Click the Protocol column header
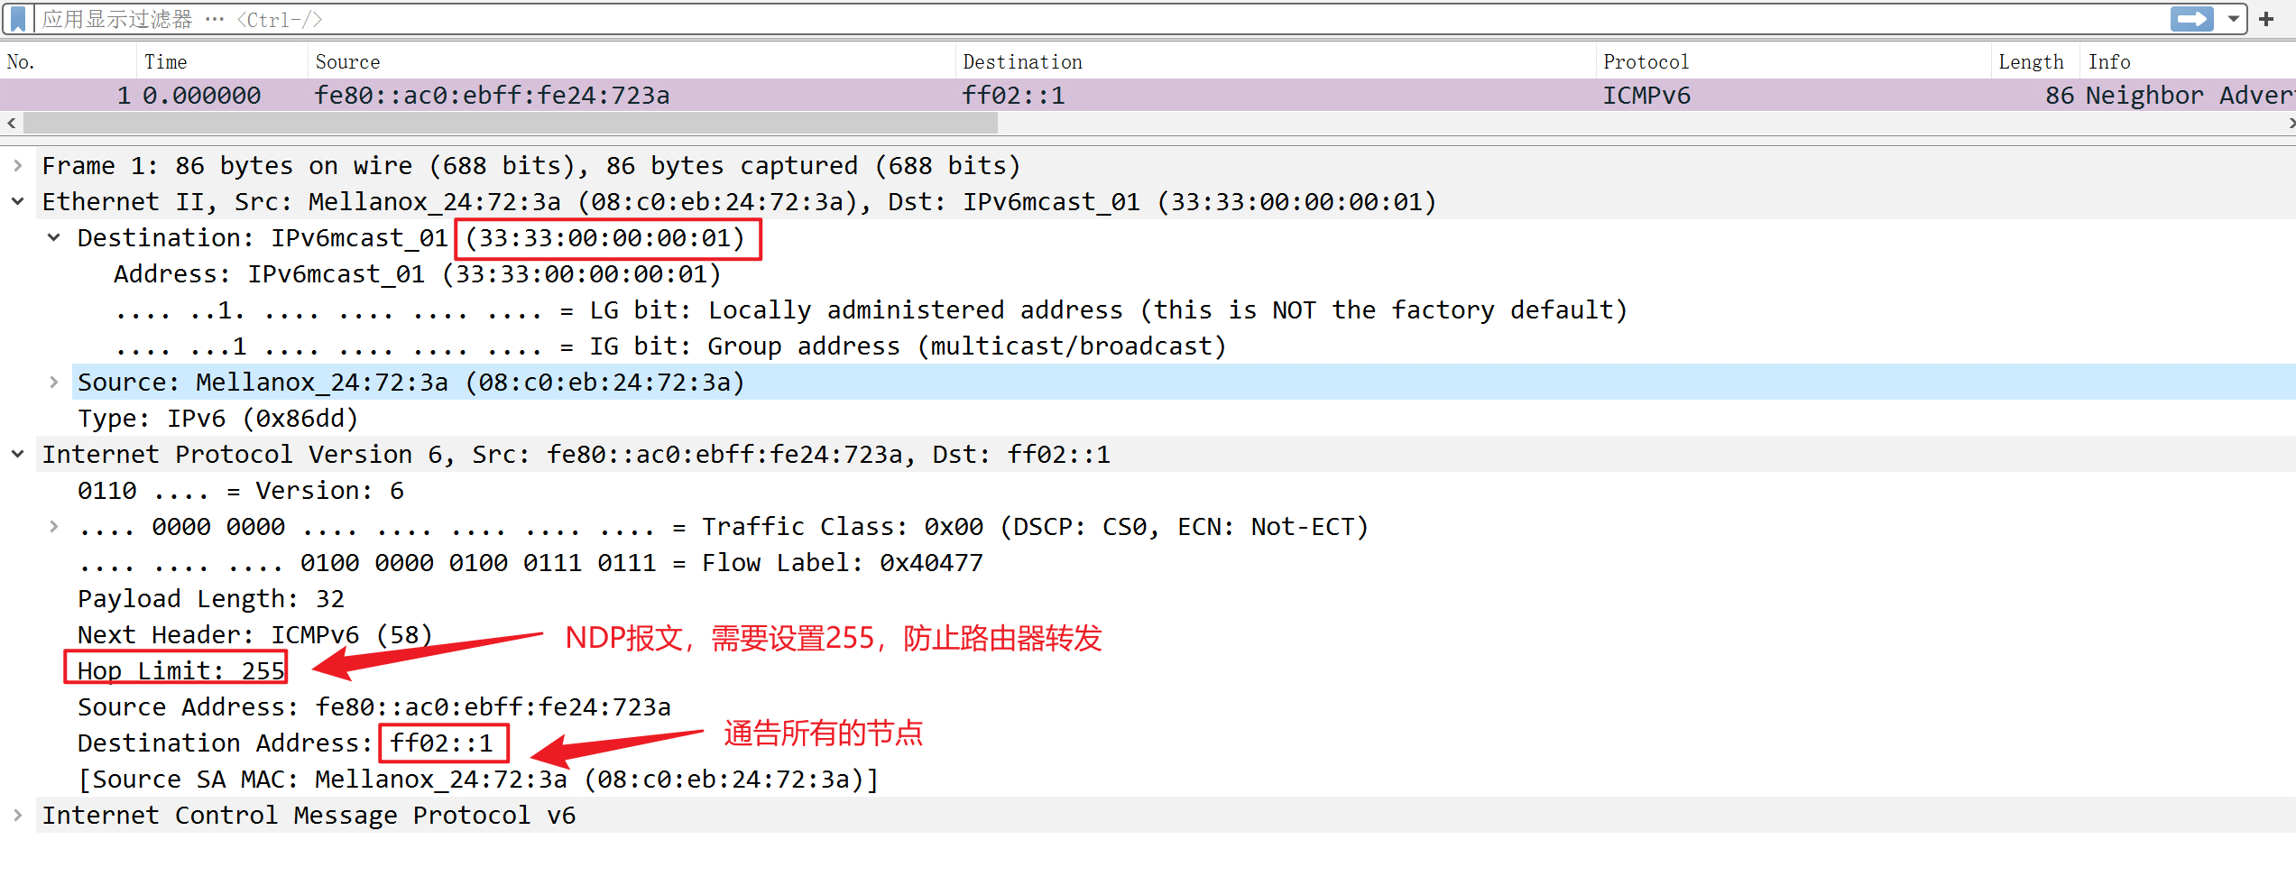 point(1646,62)
